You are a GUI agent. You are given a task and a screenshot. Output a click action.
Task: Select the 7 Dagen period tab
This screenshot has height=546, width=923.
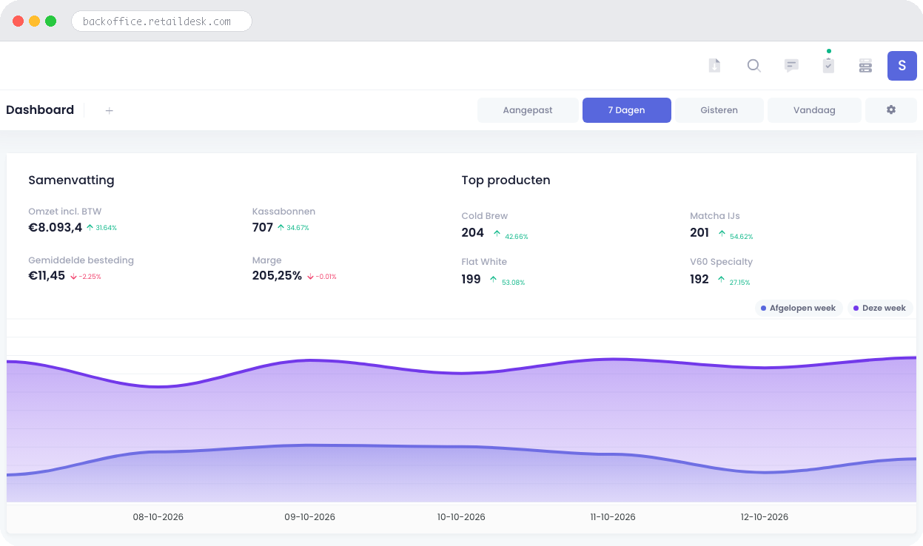[626, 110]
